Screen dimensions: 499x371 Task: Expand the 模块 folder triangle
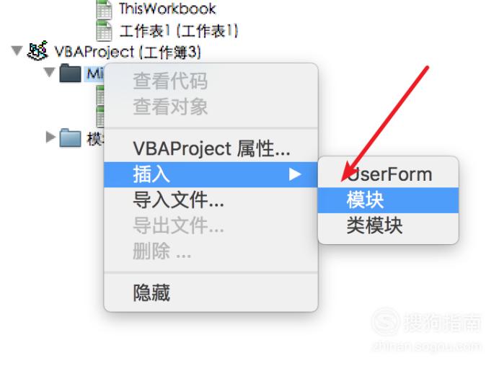click(x=50, y=137)
